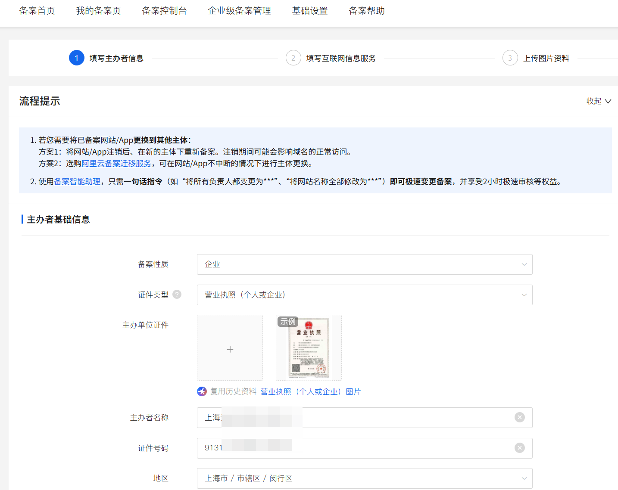This screenshot has height=490, width=618.
Task: Click the 上传图片资料 step label
Action: (546, 58)
